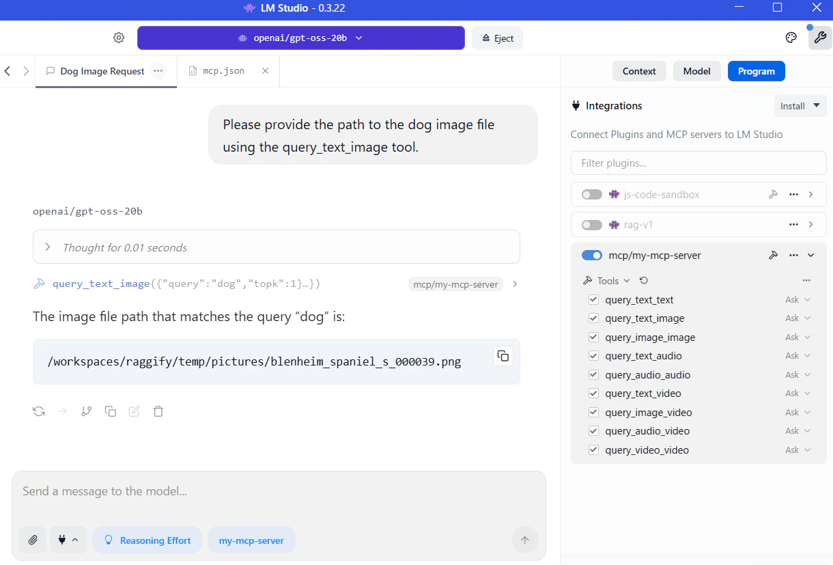Screen dimensions: 833x565
Task: Click the user prompt message bubble
Action: (373, 135)
